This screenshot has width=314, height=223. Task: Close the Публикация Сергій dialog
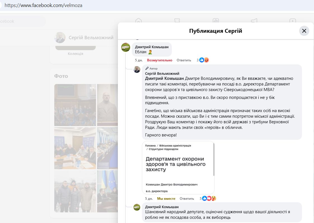(304, 31)
